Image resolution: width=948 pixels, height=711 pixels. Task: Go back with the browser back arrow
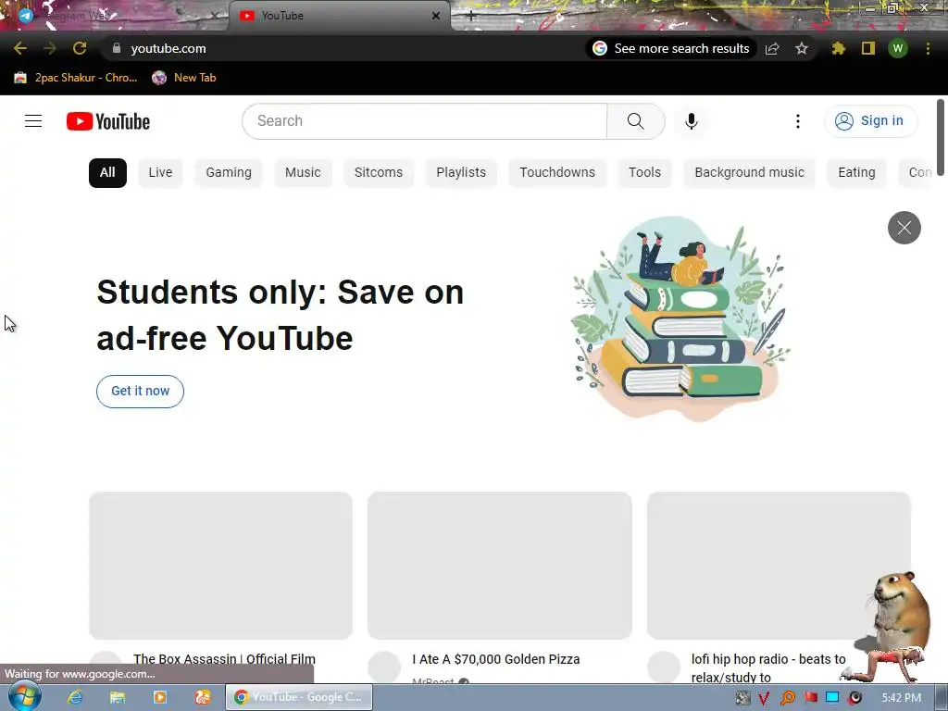(x=20, y=48)
